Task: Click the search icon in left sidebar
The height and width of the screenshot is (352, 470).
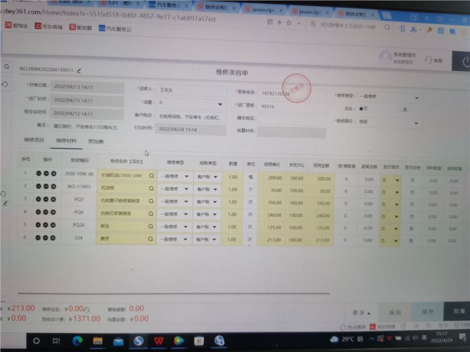Action: pos(6,67)
